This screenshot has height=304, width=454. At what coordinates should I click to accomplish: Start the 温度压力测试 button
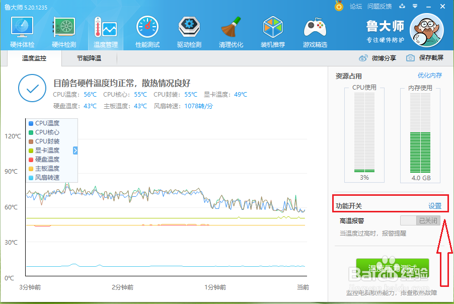392,268
